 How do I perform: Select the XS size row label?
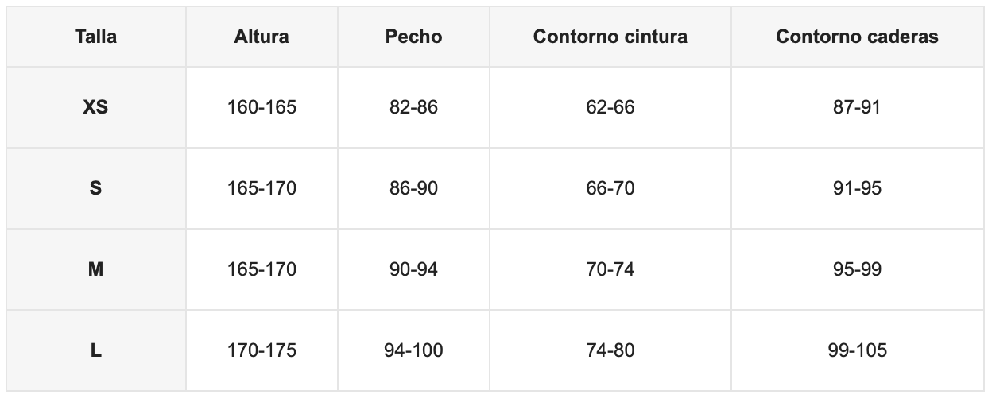(95, 107)
